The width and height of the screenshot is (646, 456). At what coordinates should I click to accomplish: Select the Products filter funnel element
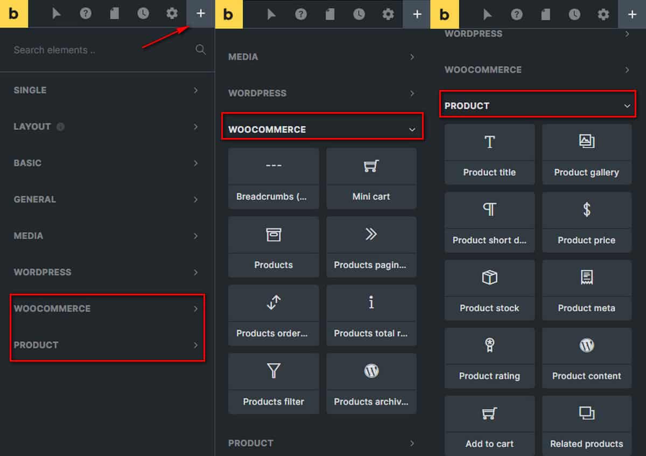[x=273, y=383]
